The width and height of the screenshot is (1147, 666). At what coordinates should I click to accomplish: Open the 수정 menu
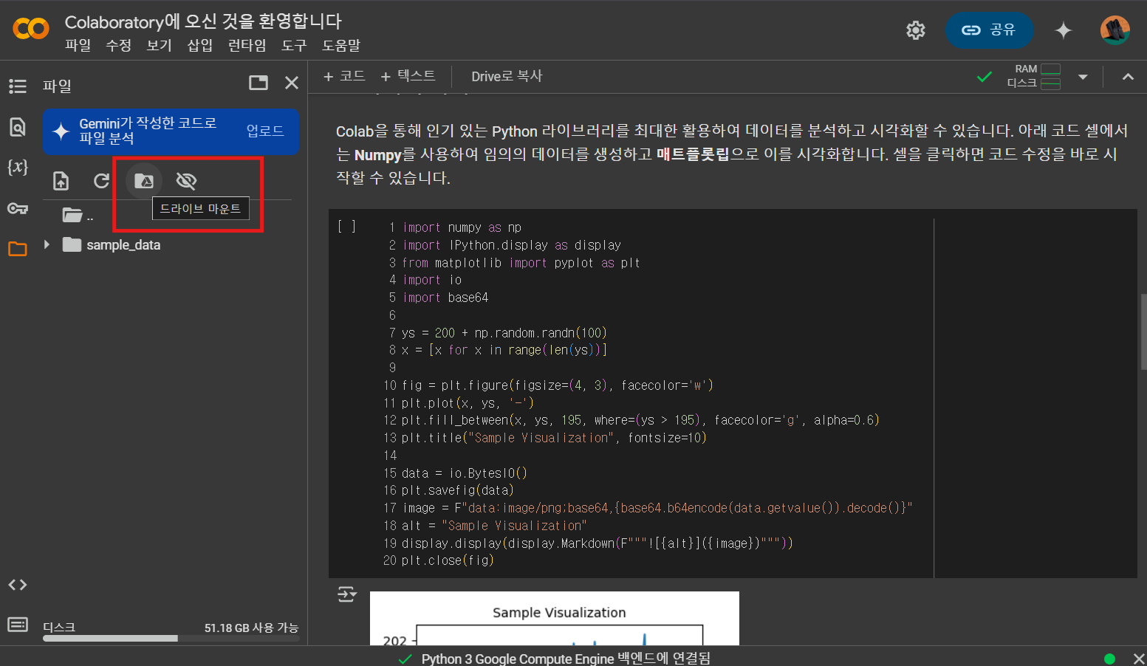(118, 45)
